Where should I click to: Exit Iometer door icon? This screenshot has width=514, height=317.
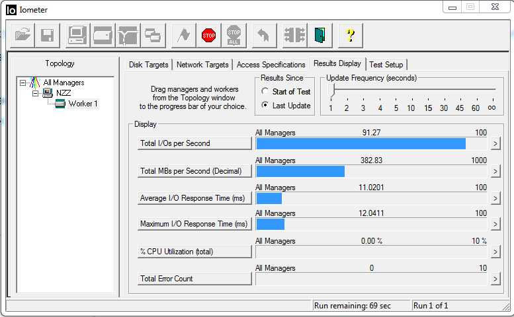320,35
